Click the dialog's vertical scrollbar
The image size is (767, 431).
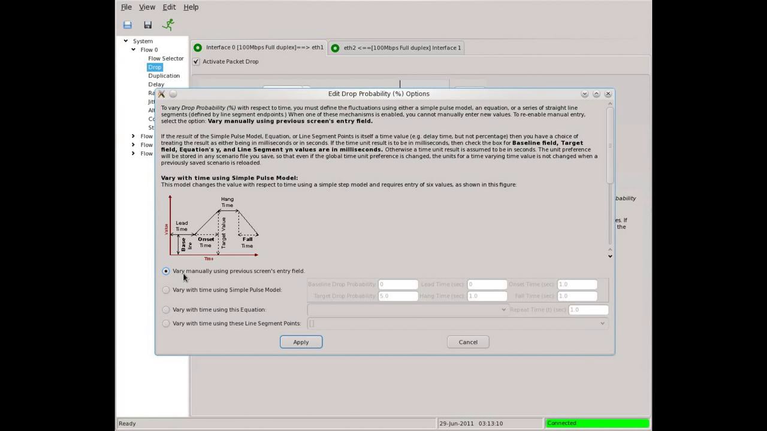(610, 144)
